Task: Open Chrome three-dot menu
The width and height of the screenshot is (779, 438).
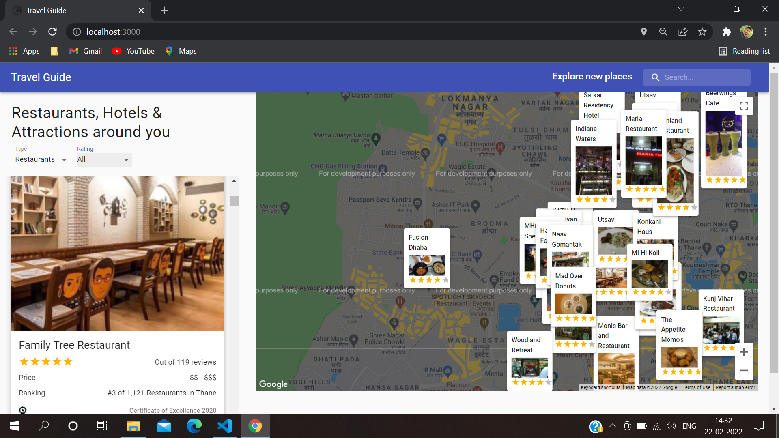Action: pos(766,32)
